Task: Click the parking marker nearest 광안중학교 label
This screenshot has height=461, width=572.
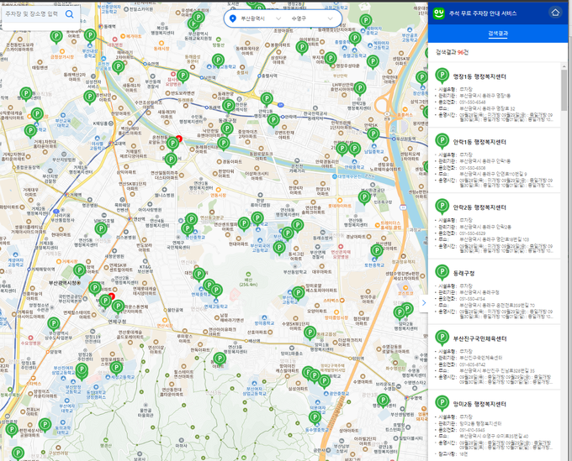Action: pyautogui.click(x=324, y=382)
